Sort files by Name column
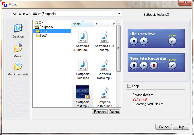This screenshot has width=194, height=135. [x=82, y=24]
